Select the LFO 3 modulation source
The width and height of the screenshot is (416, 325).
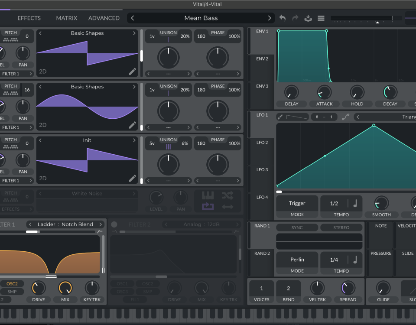coord(262,170)
